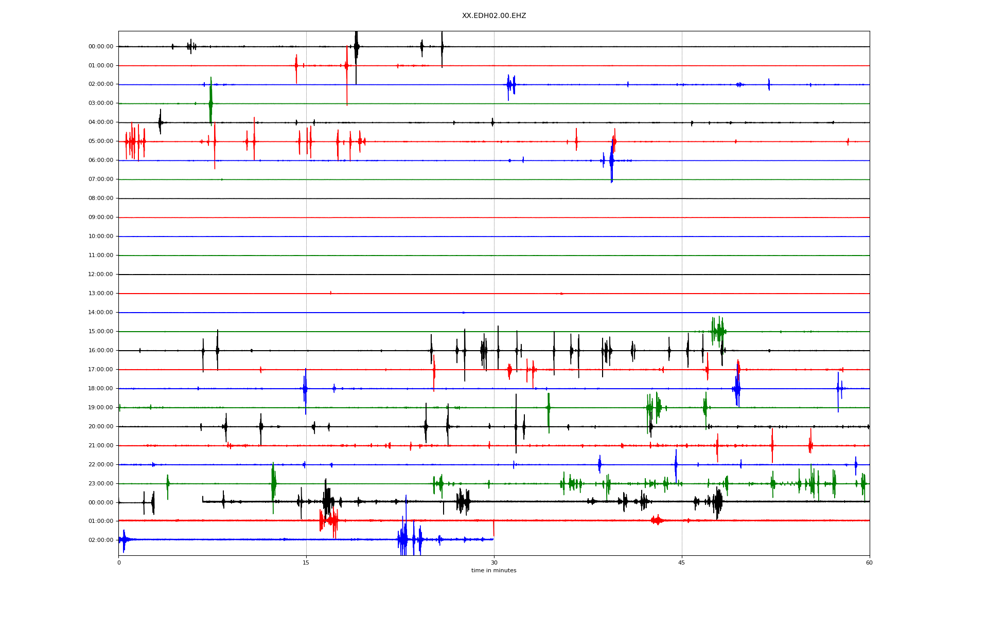Click the 0 tick on the x-axis
Viewport: 988px width, 617px height.
point(119,562)
